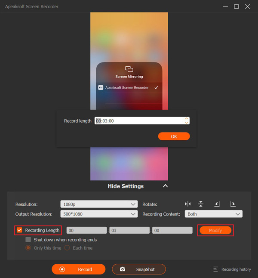Start recording with the Record button
The width and height of the screenshot is (258, 278).
[79, 269]
